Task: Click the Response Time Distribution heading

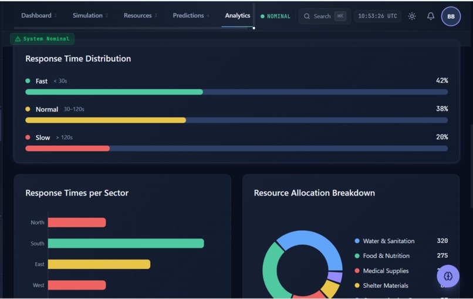Action: (x=78, y=59)
